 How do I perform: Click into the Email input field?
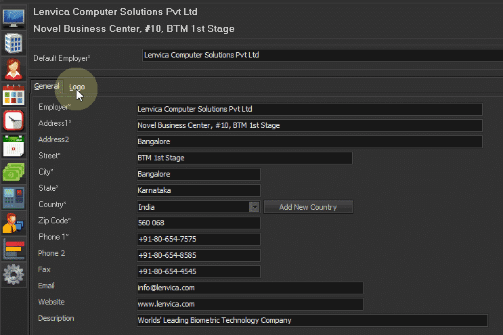pos(250,288)
